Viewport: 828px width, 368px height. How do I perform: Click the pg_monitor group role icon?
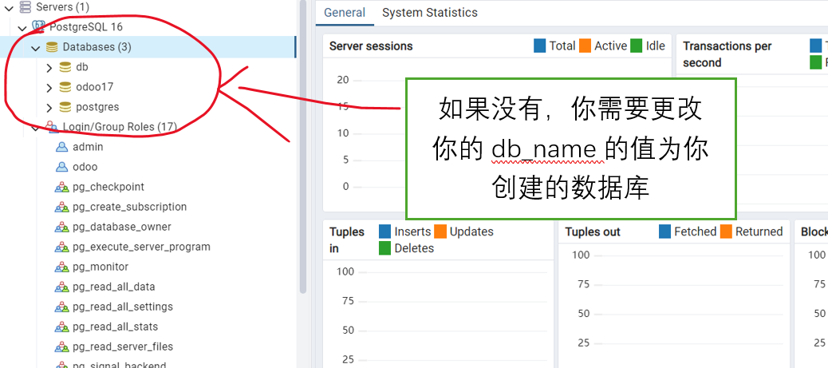click(x=61, y=267)
